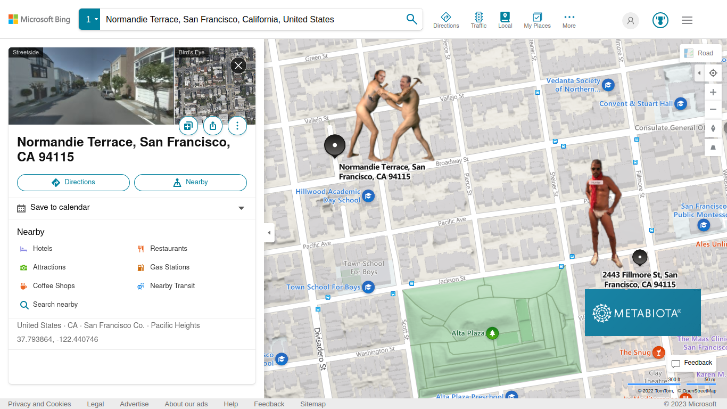Click the user account icon
Viewport: 727px width, 409px height.
pyautogui.click(x=631, y=20)
